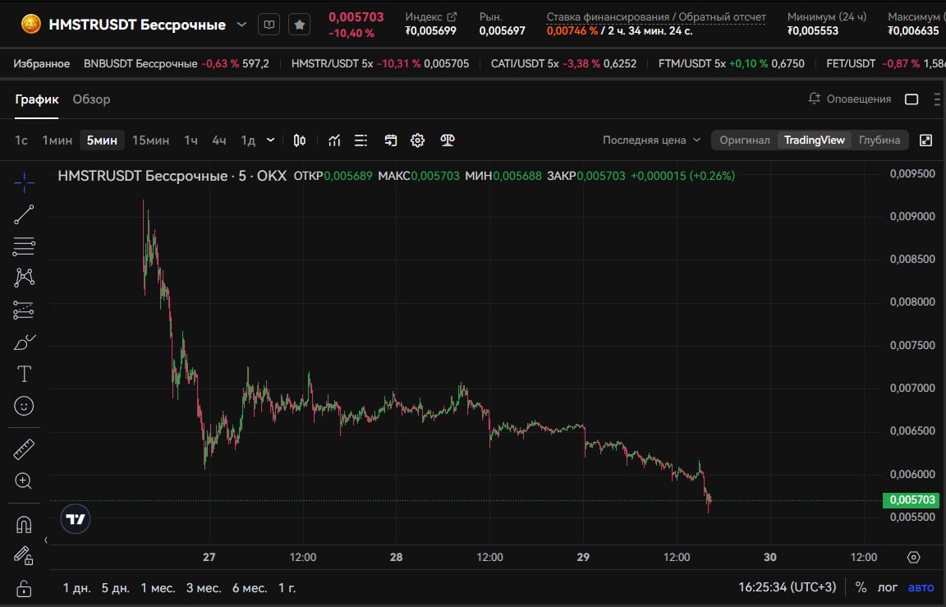Click the order display toggle icon
The image size is (946, 607).
point(391,140)
